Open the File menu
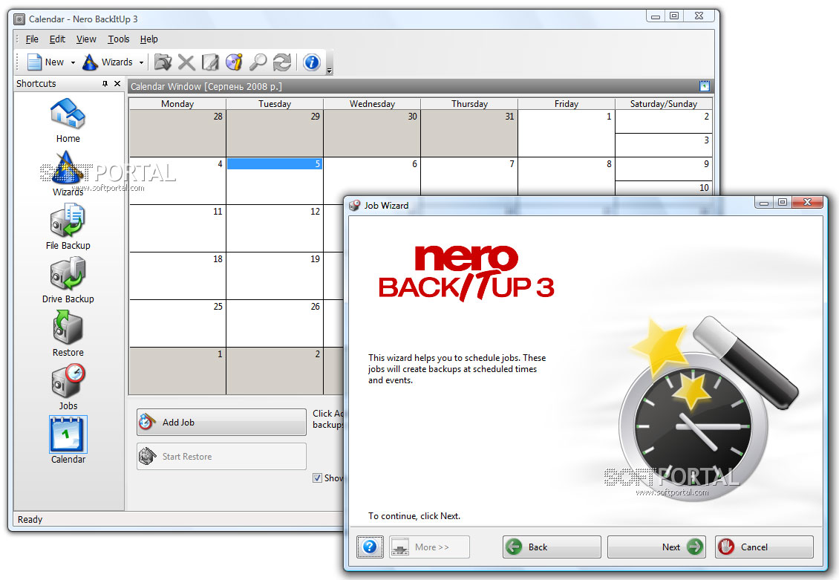The image size is (839, 580). click(x=32, y=39)
